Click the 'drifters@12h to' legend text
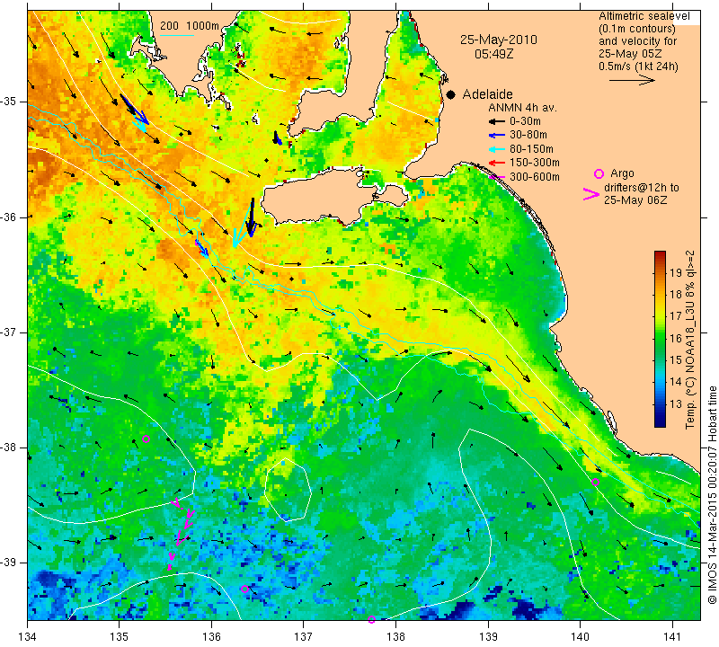 click(x=641, y=188)
